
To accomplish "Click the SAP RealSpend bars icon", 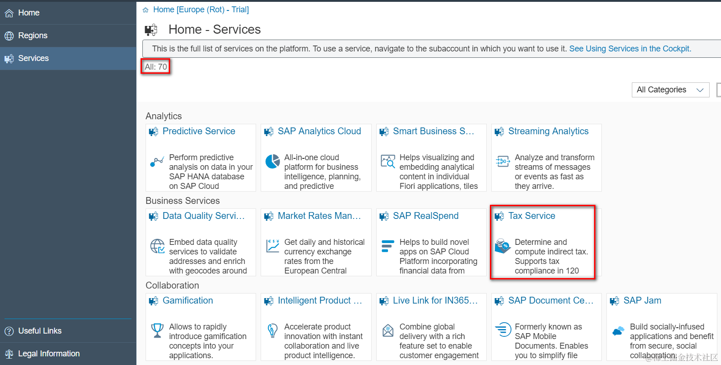I will coord(388,246).
